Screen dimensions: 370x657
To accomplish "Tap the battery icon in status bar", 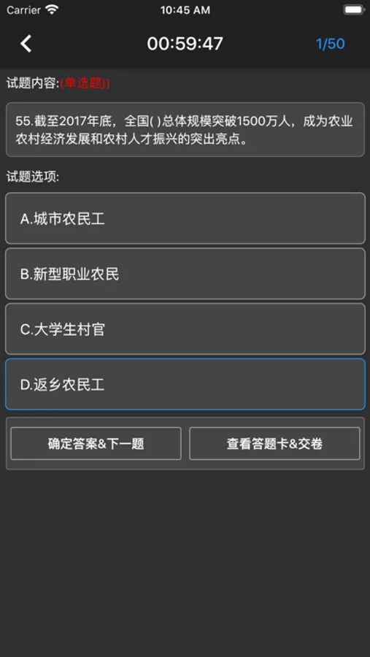I will pos(353,9).
